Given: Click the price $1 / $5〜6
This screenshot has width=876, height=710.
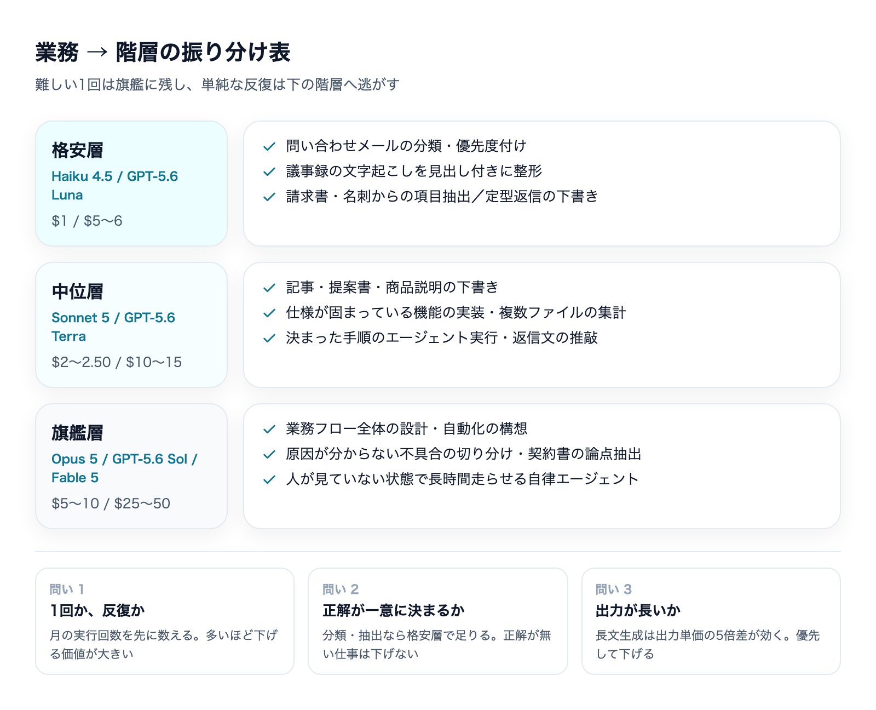Looking at the screenshot, I should pos(87,221).
